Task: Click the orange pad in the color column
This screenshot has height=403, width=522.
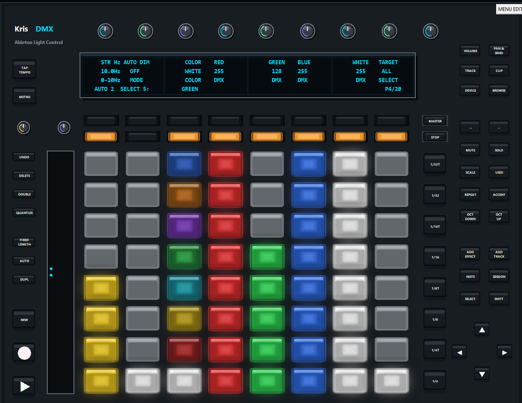Action: coord(184,195)
